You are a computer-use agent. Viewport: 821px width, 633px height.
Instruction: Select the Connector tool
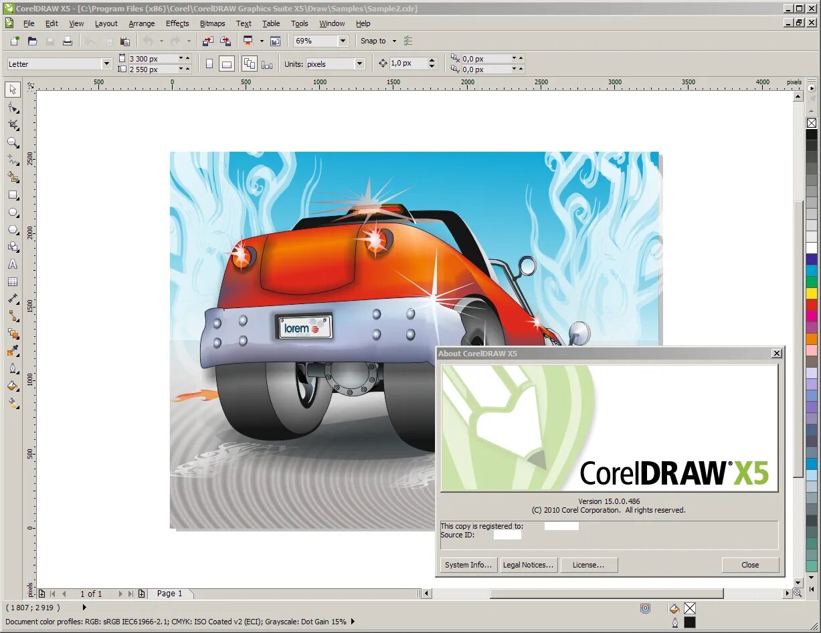click(x=13, y=317)
